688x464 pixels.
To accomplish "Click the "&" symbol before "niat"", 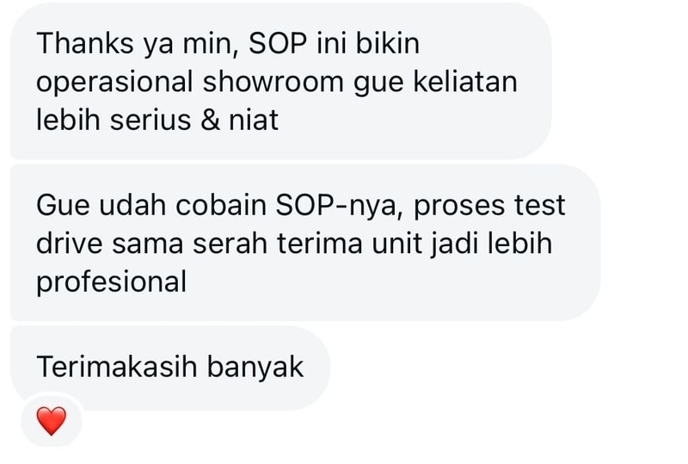I will pyautogui.click(x=210, y=120).
